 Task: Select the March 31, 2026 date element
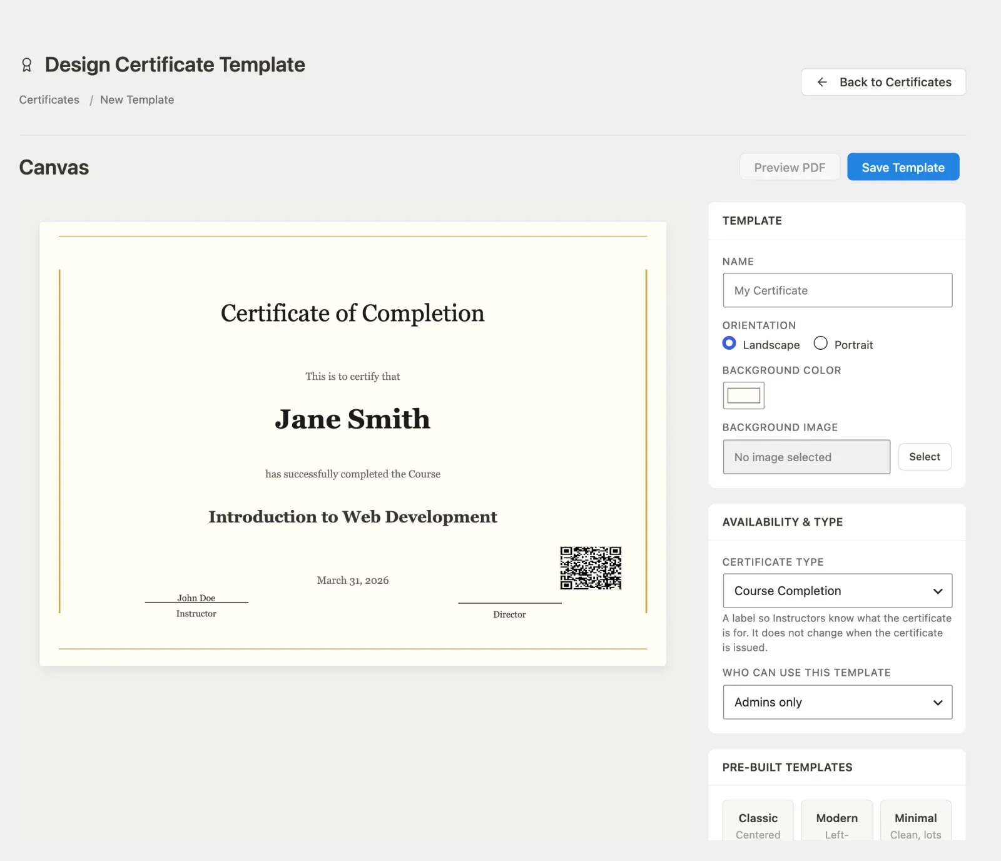353,581
